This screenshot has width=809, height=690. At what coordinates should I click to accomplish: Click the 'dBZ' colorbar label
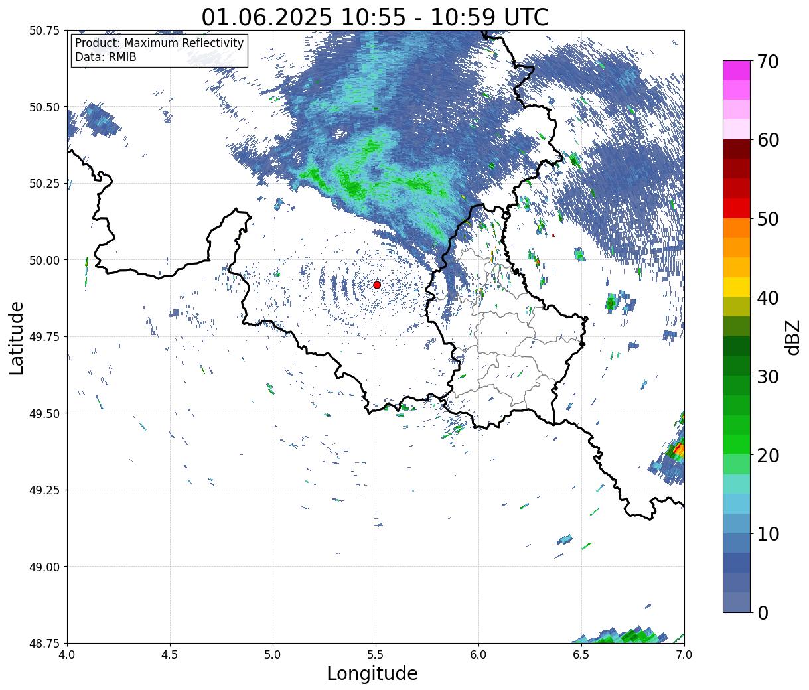pyautogui.click(x=792, y=337)
